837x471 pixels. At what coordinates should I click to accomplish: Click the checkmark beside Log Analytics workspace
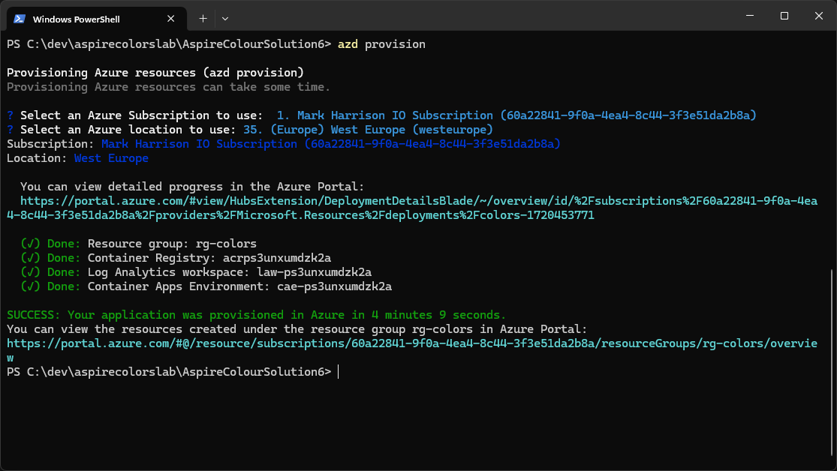[x=31, y=272]
